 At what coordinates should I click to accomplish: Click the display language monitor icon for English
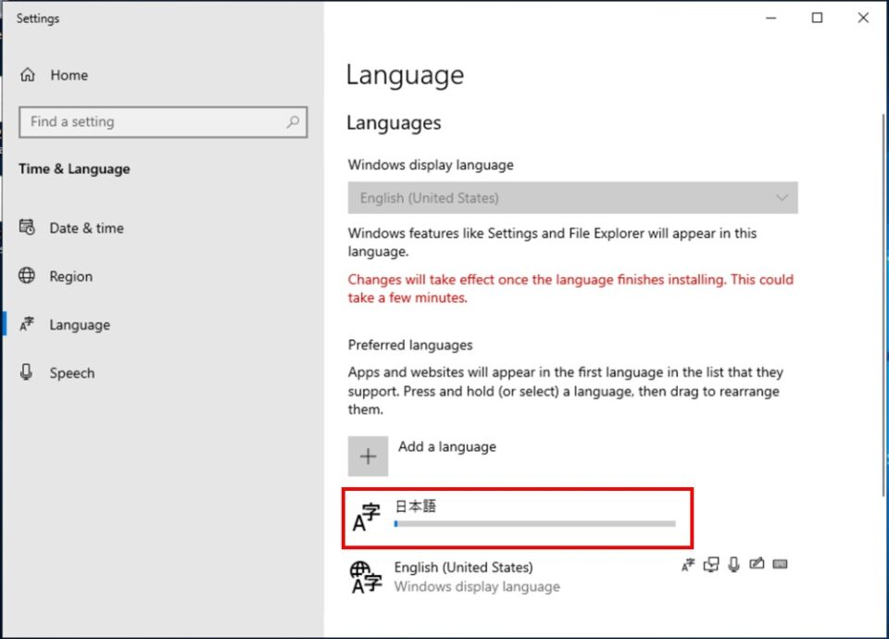[711, 564]
